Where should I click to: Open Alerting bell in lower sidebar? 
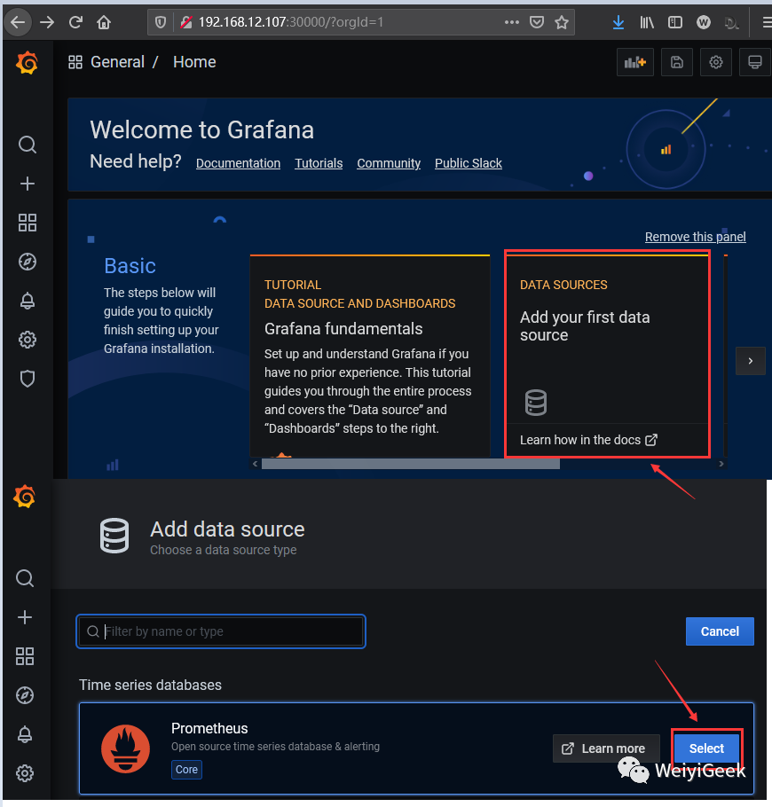click(x=25, y=734)
